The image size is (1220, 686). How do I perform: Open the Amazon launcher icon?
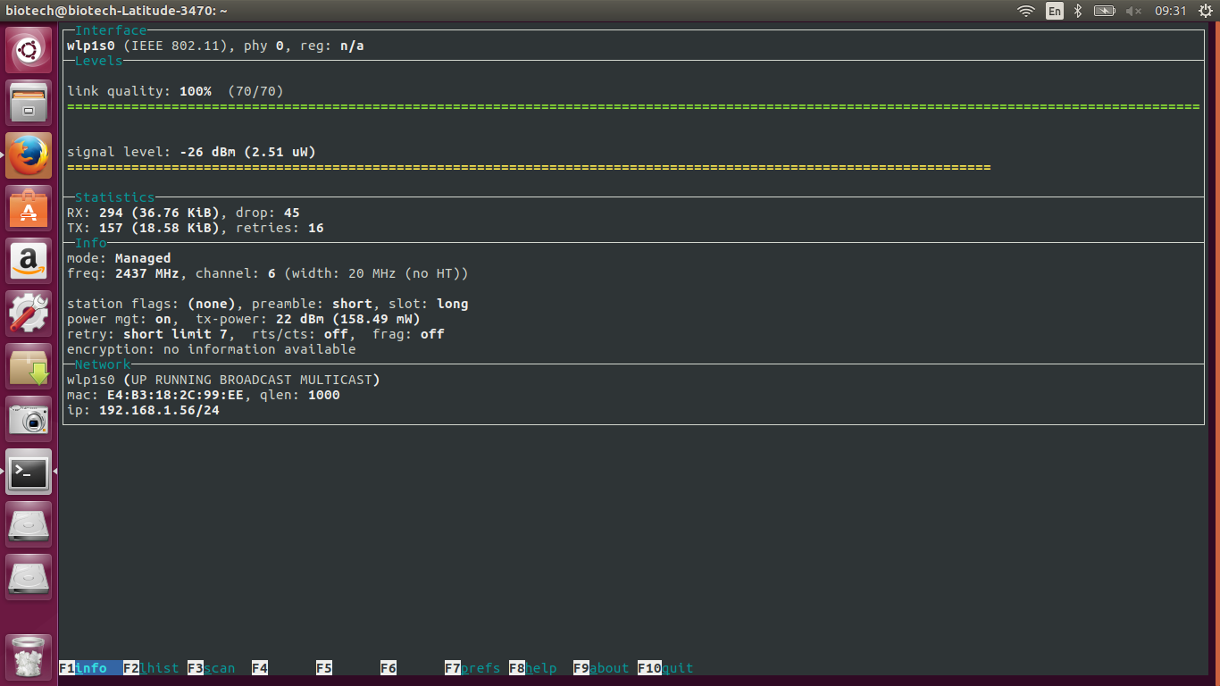pyautogui.click(x=29, y=260)
